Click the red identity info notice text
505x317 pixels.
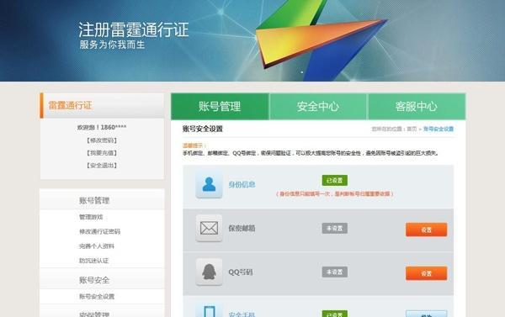point(335,194)
